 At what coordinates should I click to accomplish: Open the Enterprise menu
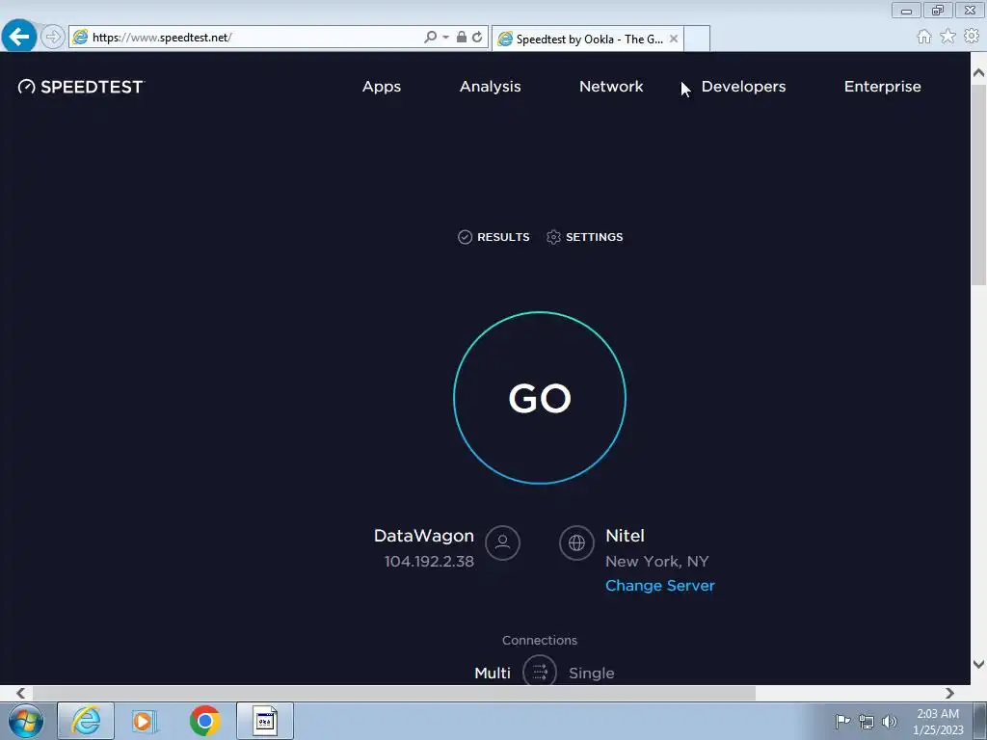(883, 87)
